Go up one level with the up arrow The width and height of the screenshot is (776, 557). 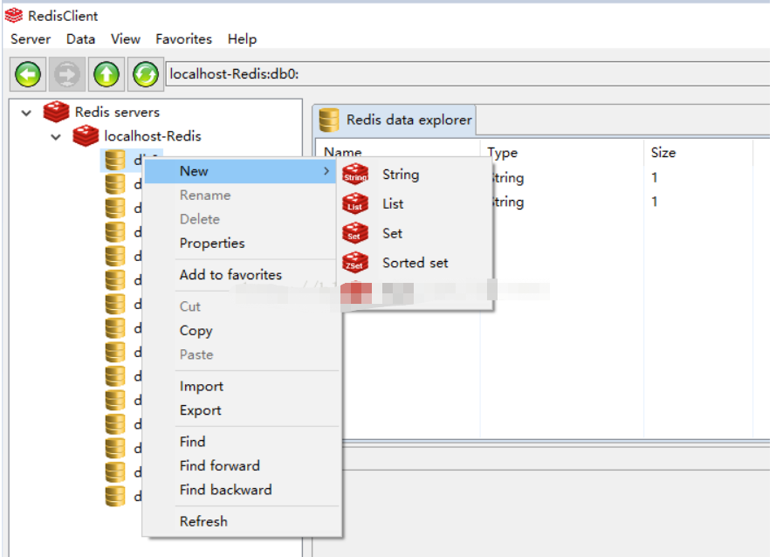(106, 74)
